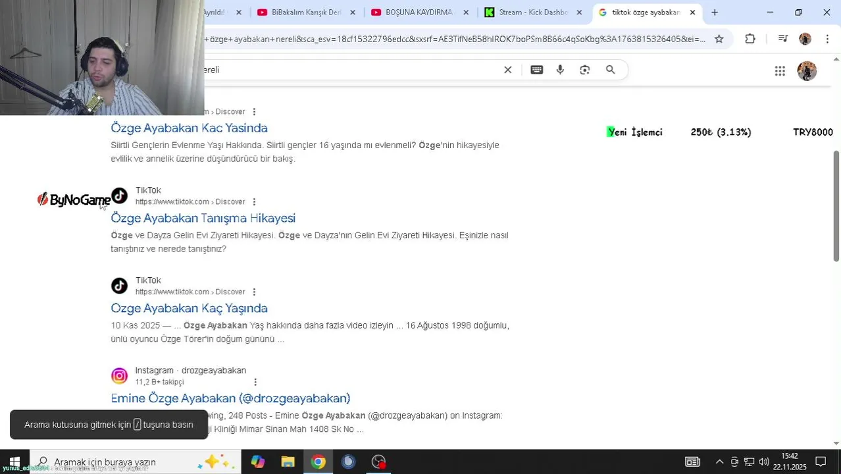Image resolution: width=841 pixels, height=474 pixels.
Task: Close the Stream - Kick Dashboard tab
Action: 579,13
